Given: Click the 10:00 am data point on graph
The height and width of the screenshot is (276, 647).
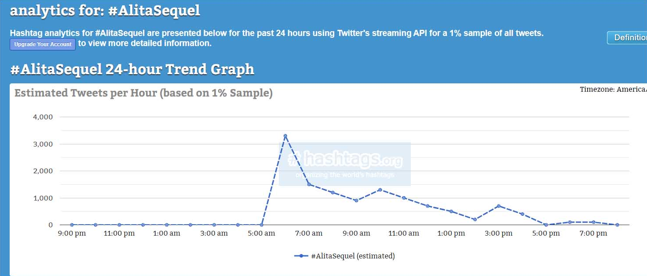Looking at the screenshot, I should pos(380,190).
